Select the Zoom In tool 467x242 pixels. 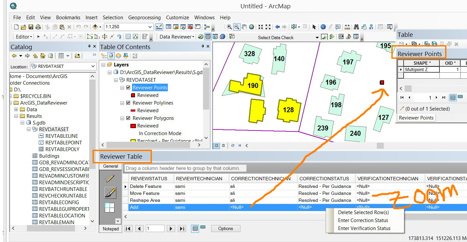click(x=229, y=27)
